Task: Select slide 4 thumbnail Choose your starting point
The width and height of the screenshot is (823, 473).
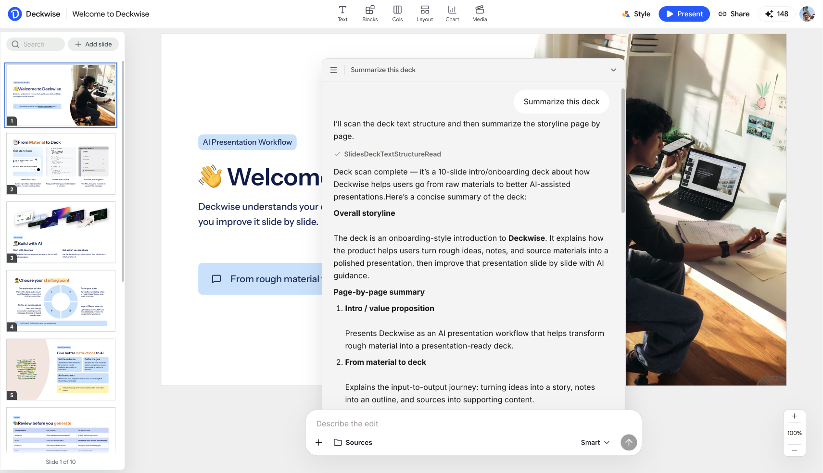Action: (x=61, y=301)
